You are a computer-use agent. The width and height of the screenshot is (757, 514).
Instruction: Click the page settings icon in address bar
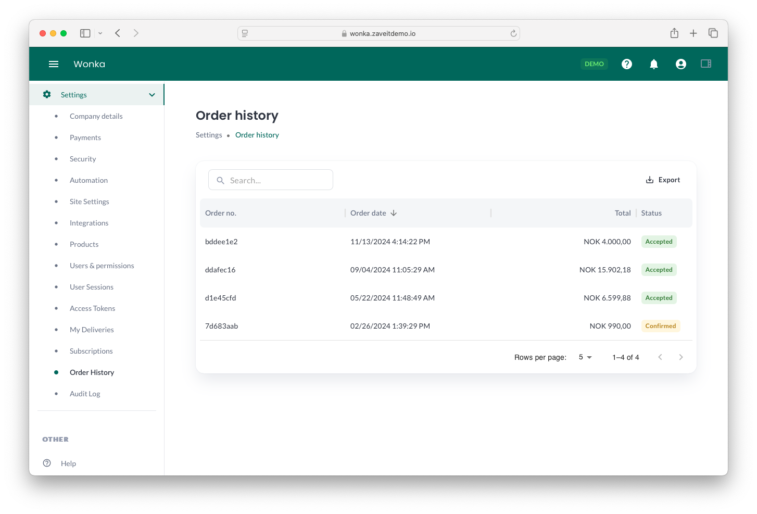245,33
